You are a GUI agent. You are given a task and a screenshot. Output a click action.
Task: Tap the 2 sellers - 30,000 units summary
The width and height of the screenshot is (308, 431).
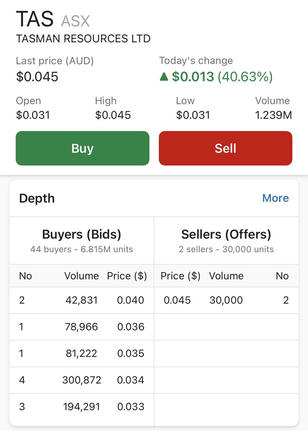(226, 249)
